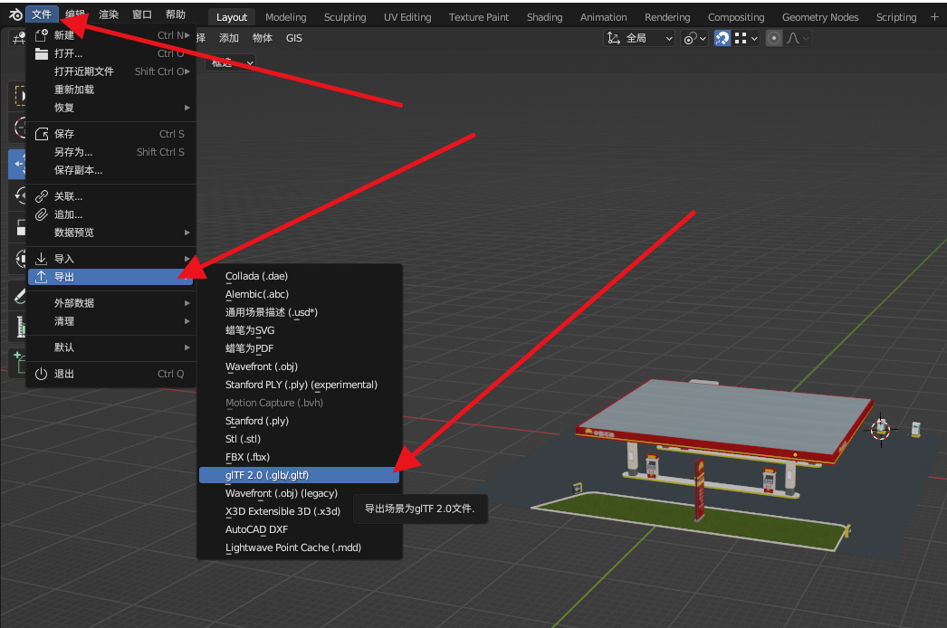The image size is (947, 628).
Task: Open the 全局 transform orientation dropdown
Action: pos(640,38)
